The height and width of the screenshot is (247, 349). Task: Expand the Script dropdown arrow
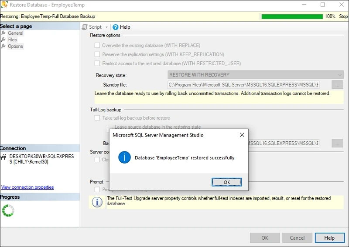(106, 27)
